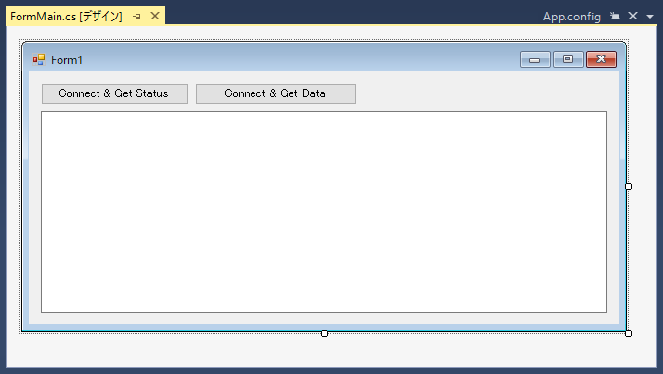Image resolution: width=663 pixels, height=374 pixels.
Task: Click the red Form1 close button
Action: coord(602,59)
